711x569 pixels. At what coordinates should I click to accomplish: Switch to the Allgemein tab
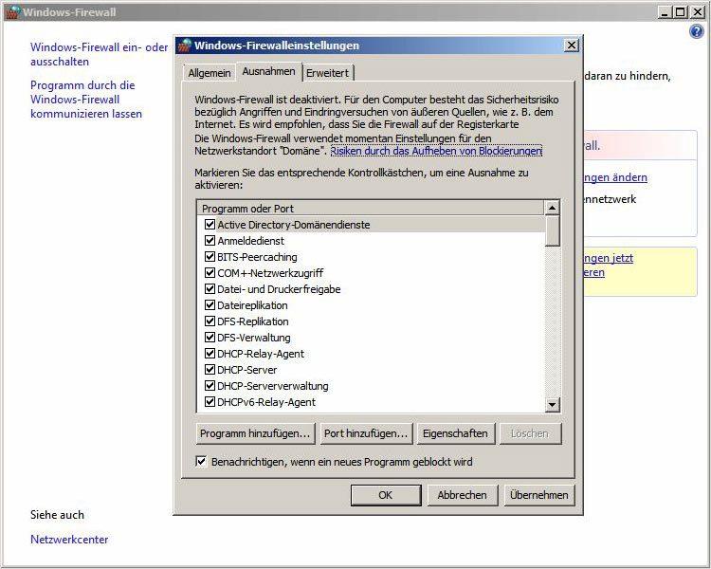tap(209, 73)
